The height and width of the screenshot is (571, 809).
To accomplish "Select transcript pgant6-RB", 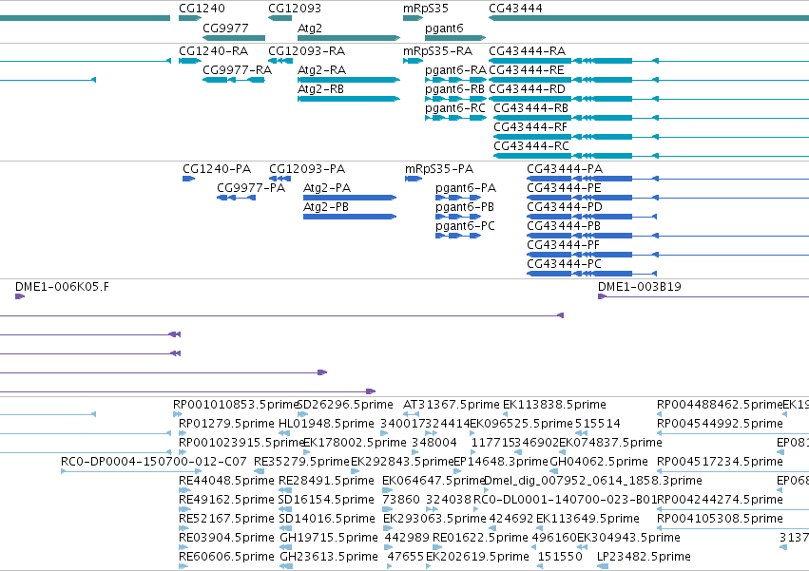I will [x=455, y=99].
